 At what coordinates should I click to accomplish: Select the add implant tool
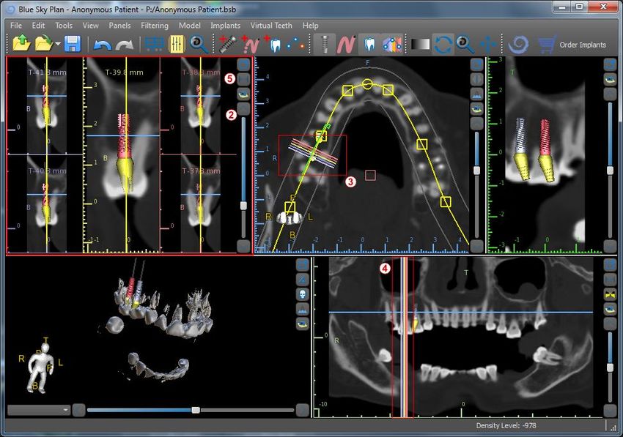228,44
